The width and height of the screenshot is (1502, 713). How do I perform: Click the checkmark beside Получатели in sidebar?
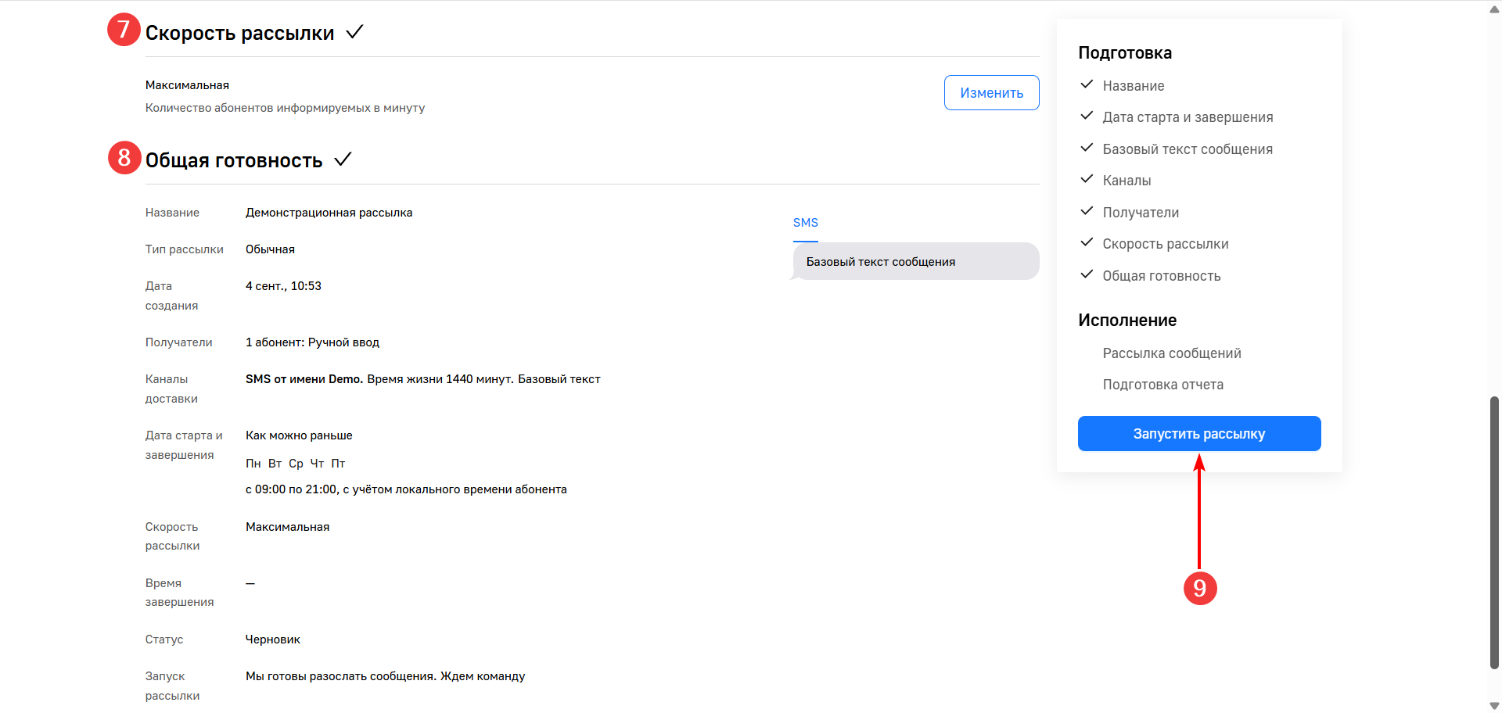pos(1087,211)
